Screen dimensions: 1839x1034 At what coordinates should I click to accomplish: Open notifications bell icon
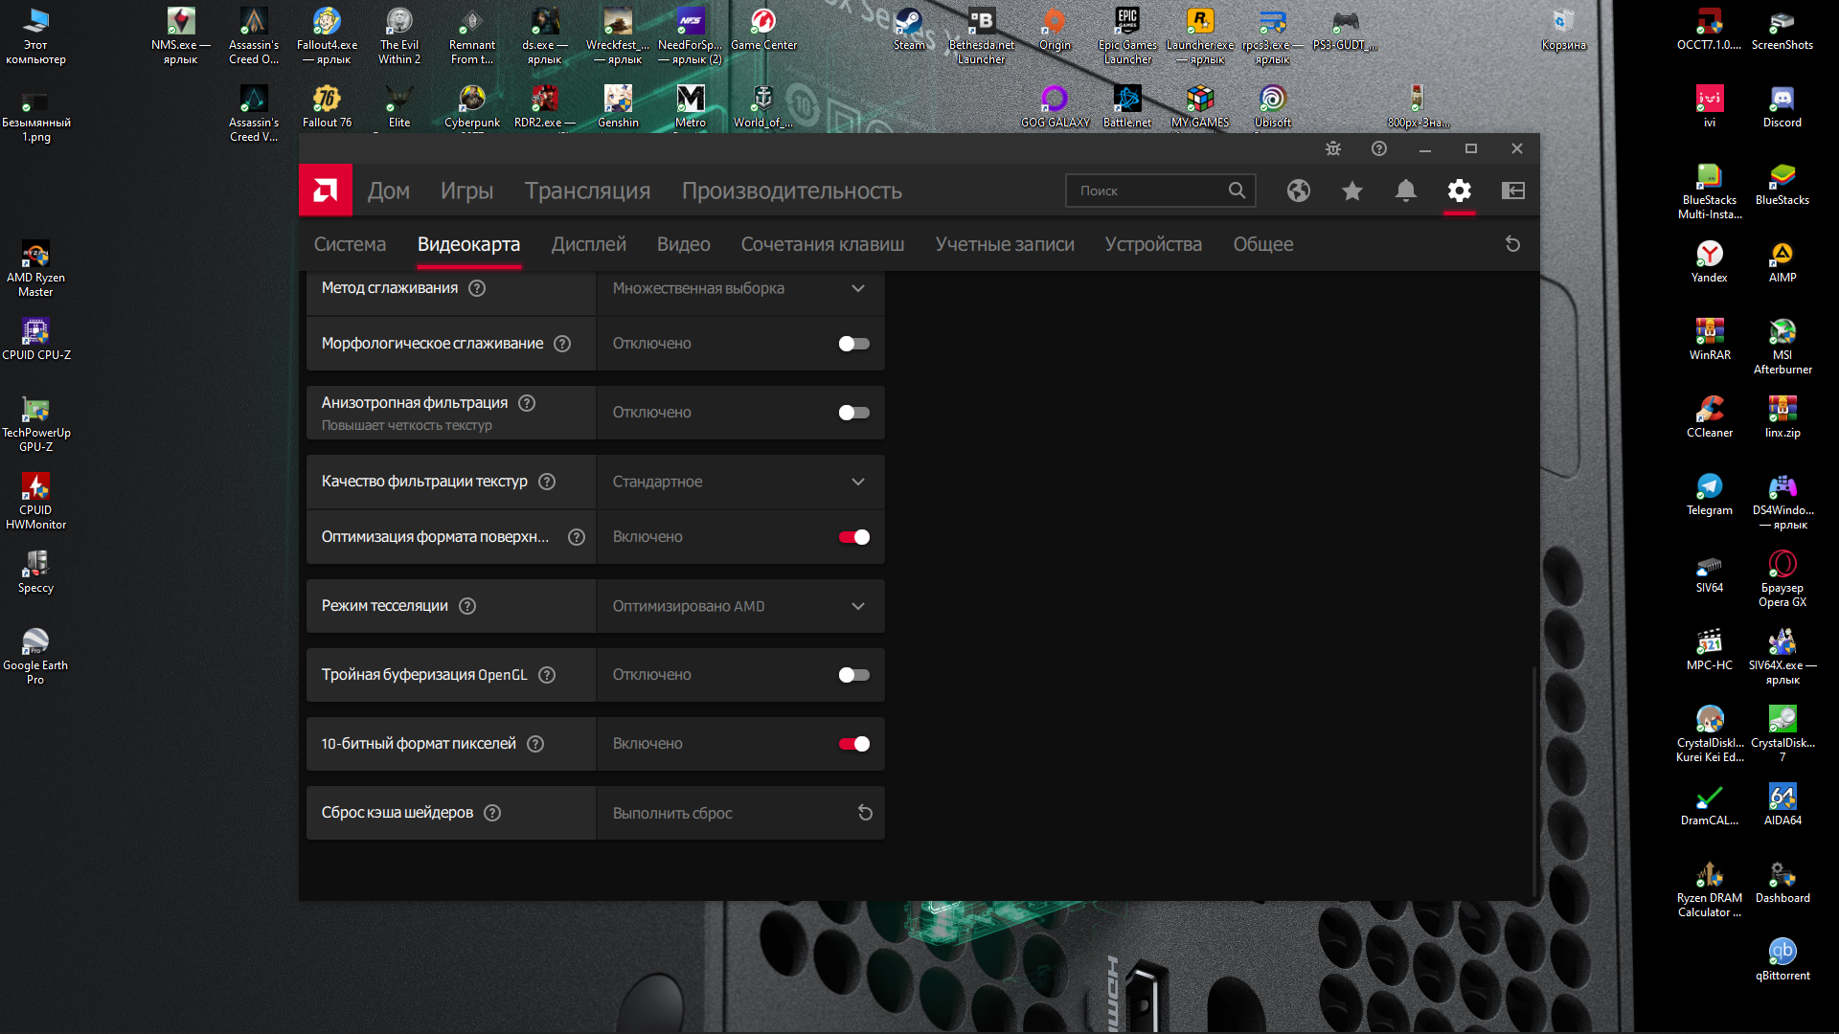pos(1405,191)
